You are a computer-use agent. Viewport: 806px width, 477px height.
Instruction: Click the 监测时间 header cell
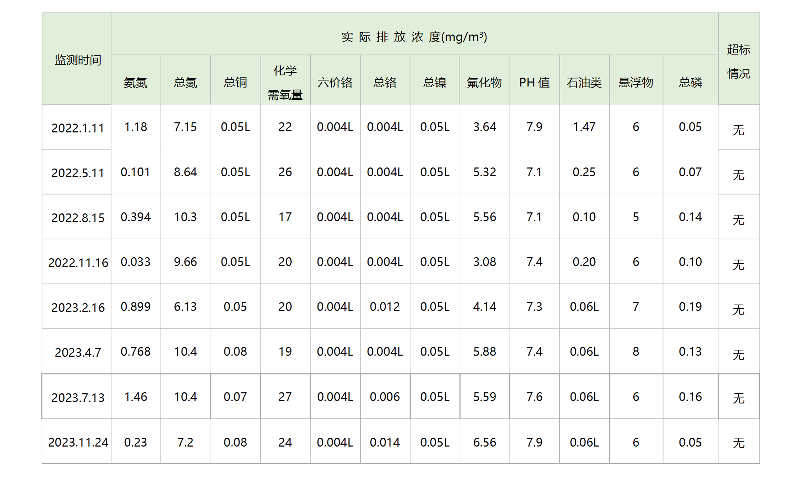point(78,60)
